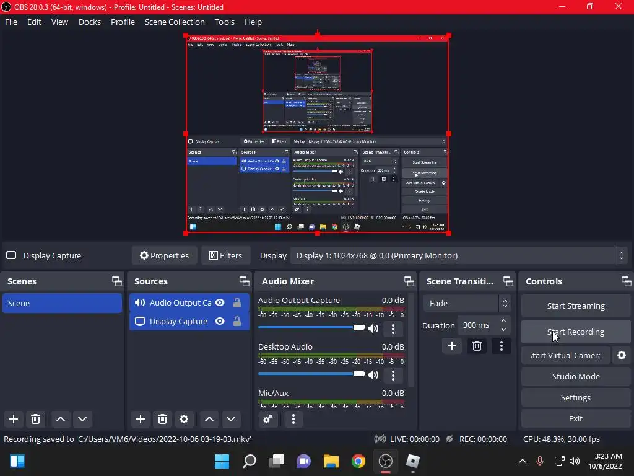Click Start Virtual Camera button
634x476 pixels.
(x=565, y=355)
